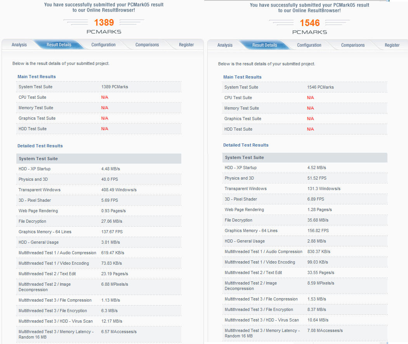Click the '99.03 KB/s' Video Encoding value
The width and height of the screenshot is (408, 344).
click(318, 262)
